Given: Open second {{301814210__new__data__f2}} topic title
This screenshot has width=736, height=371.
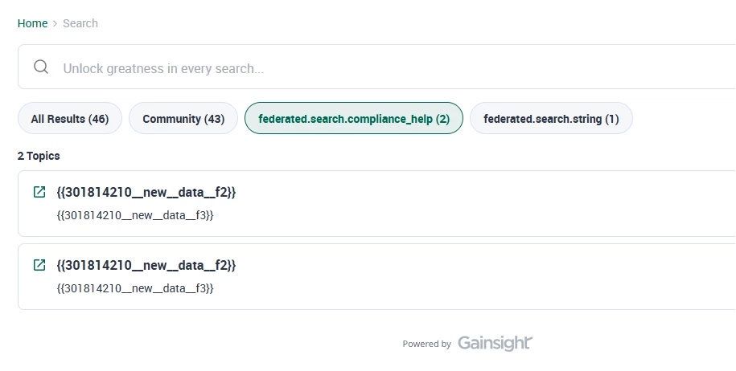Looking at the screenshot, I should 146,265.
